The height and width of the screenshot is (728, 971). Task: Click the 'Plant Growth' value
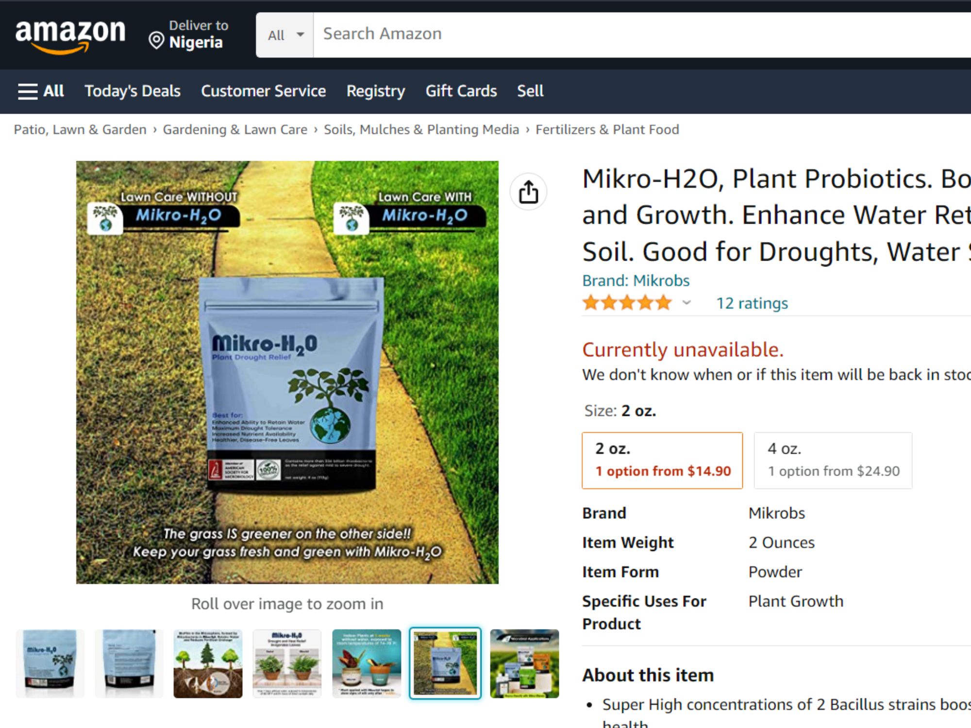point(796,601)
